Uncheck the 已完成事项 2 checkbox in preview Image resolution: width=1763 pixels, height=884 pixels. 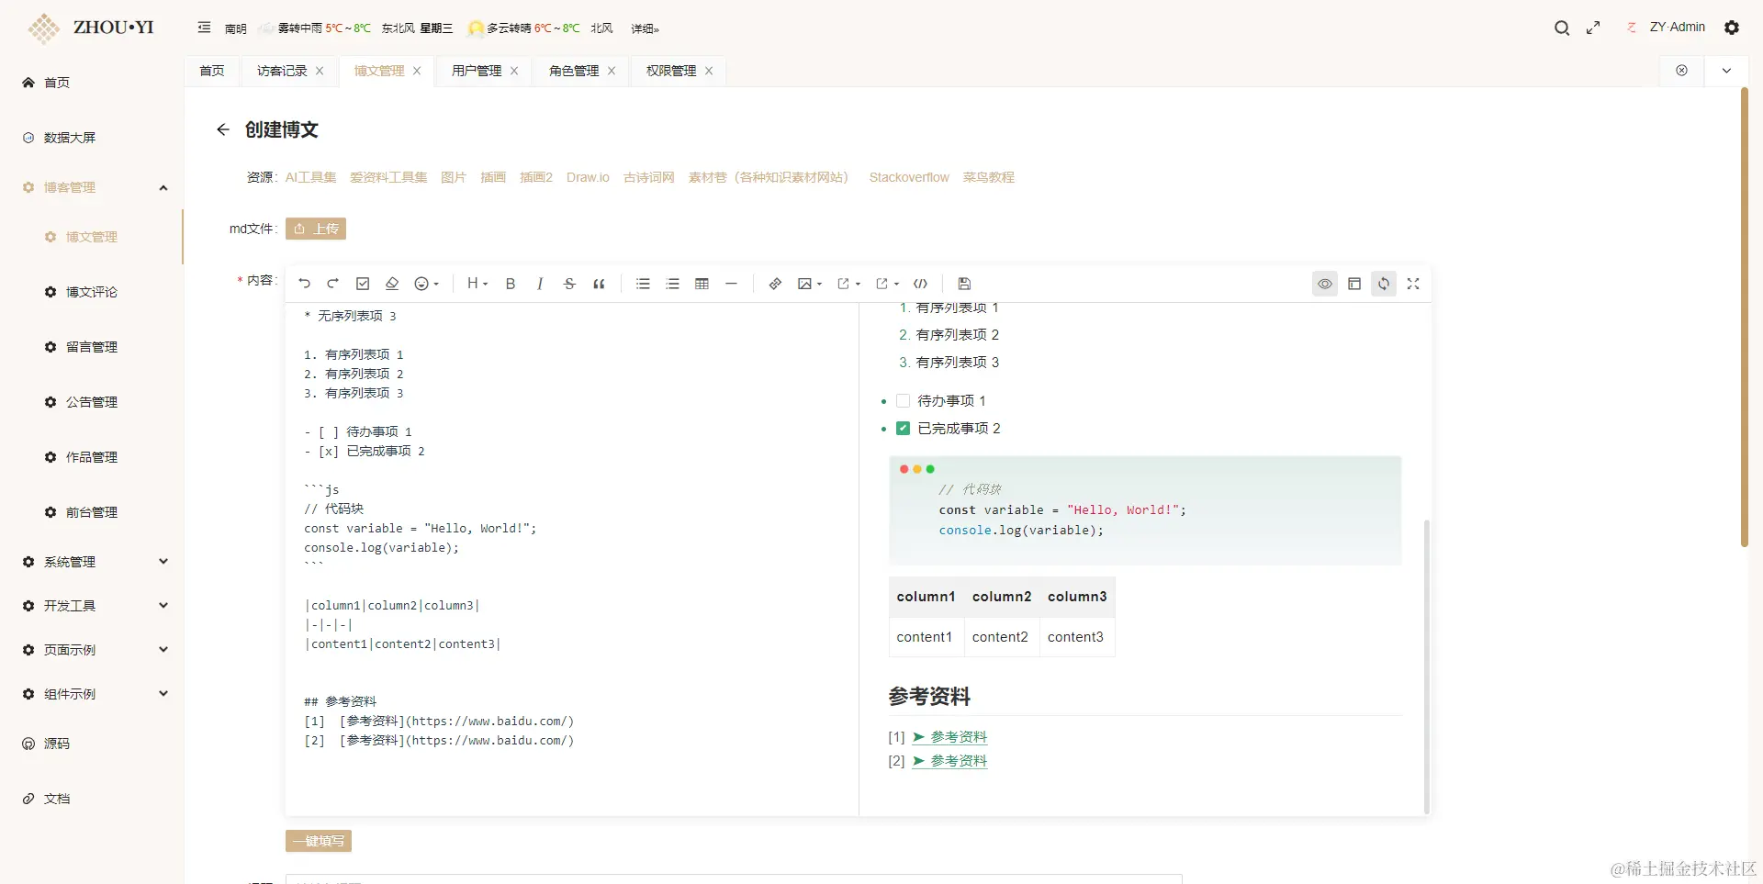coord(903,429)
